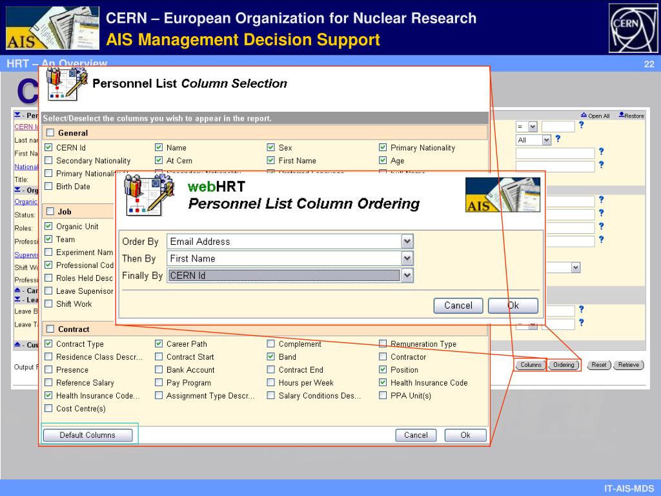The height and width of the screenshot is (496, 661).
Task: Enable the Contract Start column
Action: (x=159, y=356)
